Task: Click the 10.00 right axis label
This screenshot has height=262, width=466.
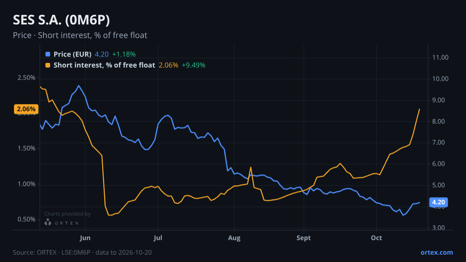Action: pyautogui.click(x=440, y=79)
